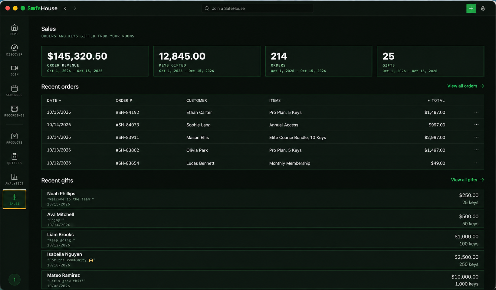The width and height of the screenshot is (496, 290).
Task: Open more options for order #SH-83911
Action: pyautogui.click(x=476, y=137)
